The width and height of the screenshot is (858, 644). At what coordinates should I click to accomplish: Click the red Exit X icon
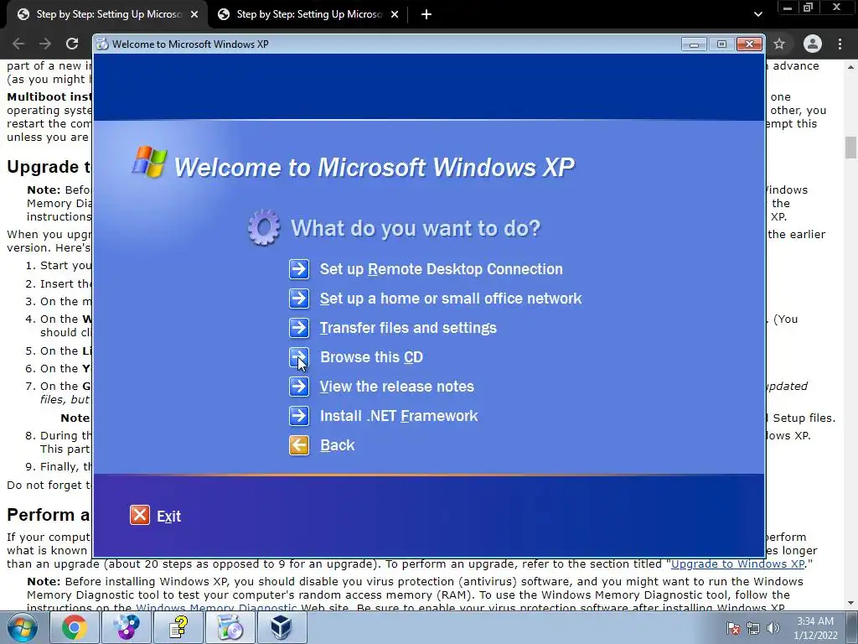click(x=140, y=516)
